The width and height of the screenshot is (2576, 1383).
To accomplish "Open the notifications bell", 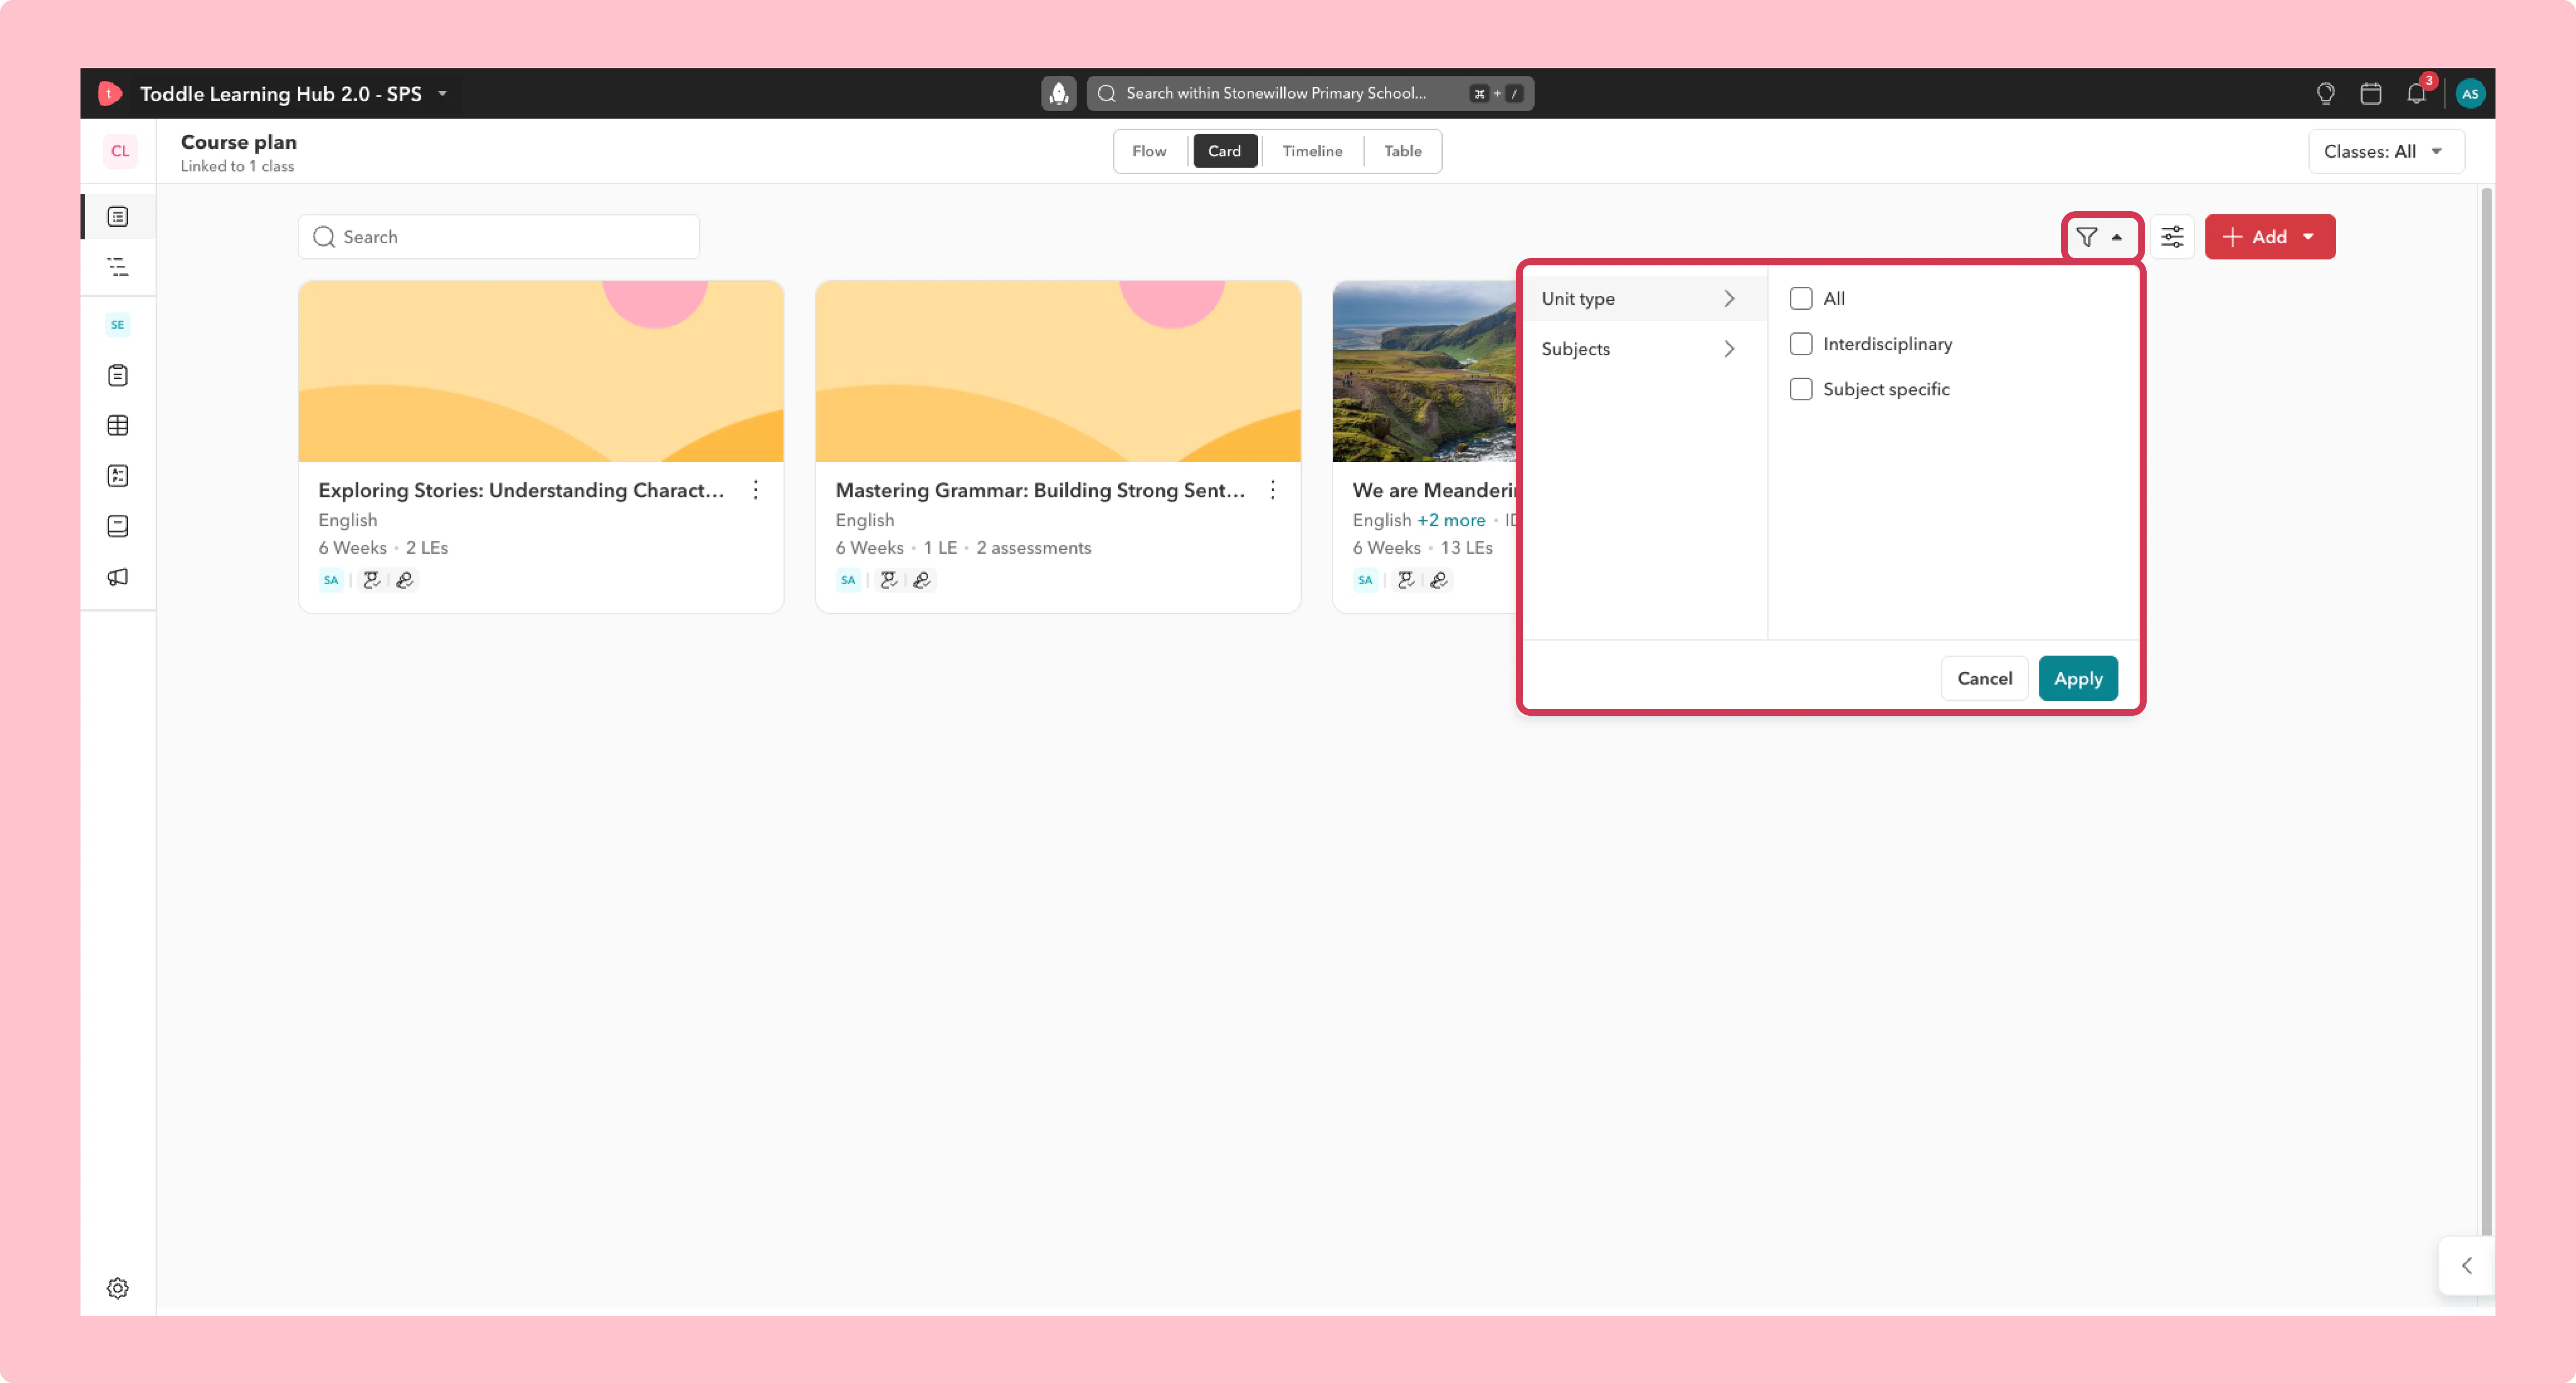I will 2417,93.
